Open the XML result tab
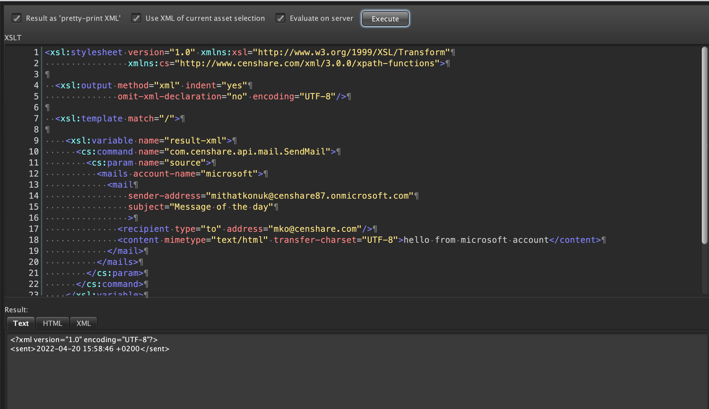 pos(83,323)
